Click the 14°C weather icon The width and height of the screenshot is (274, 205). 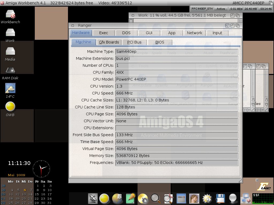click(10, 88)
